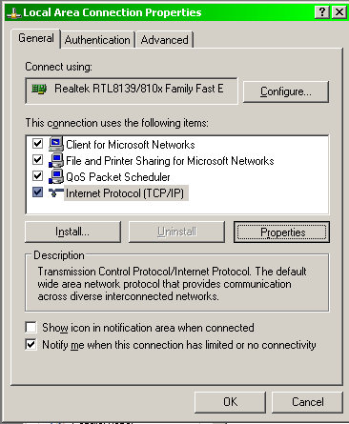Click the Realtek network adapter card icon

click(39, 89)
